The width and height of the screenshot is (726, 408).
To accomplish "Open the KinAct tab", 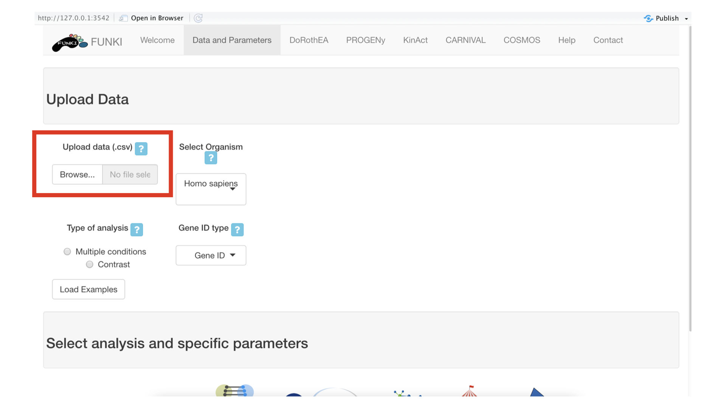I will pos(415,40).
